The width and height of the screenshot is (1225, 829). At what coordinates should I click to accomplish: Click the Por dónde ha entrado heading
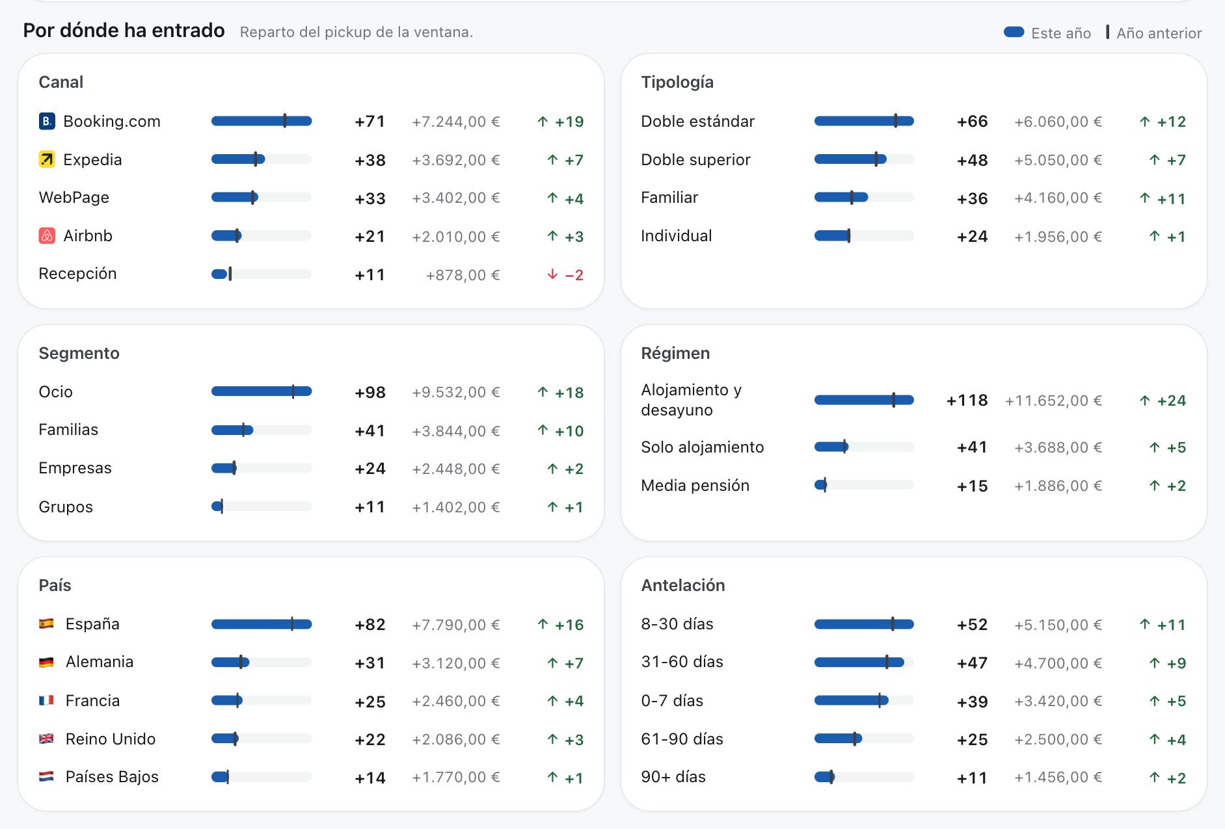pyautogui.click(x=124, y=31)
